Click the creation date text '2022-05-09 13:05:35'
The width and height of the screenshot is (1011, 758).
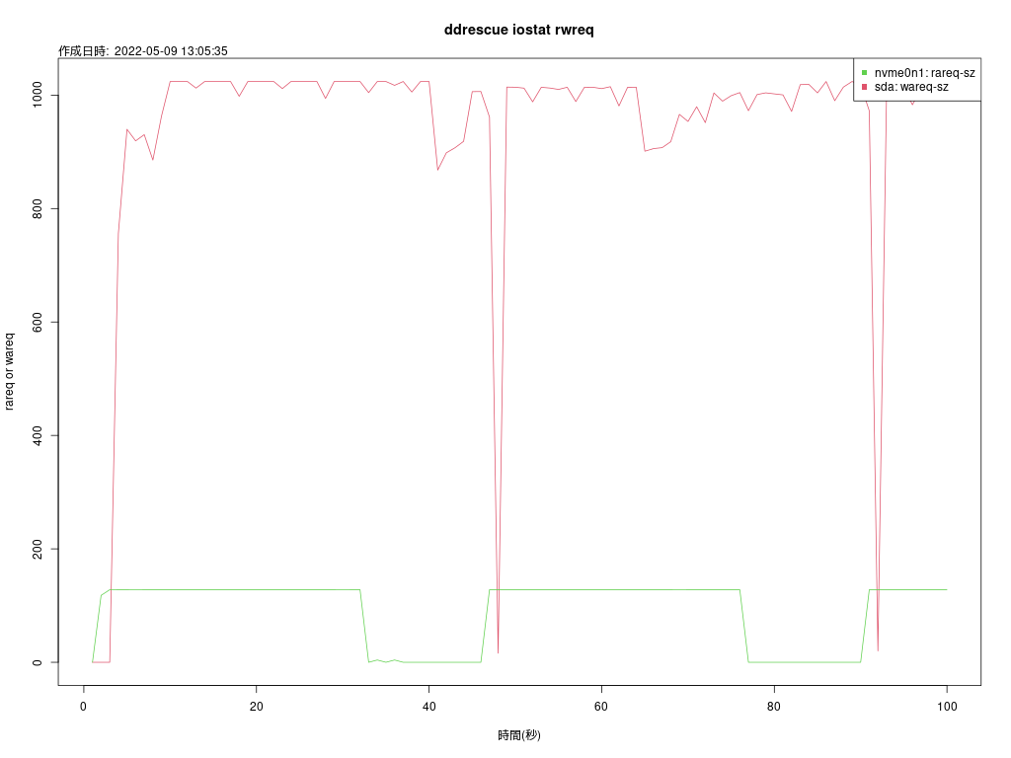pos(171,51)
